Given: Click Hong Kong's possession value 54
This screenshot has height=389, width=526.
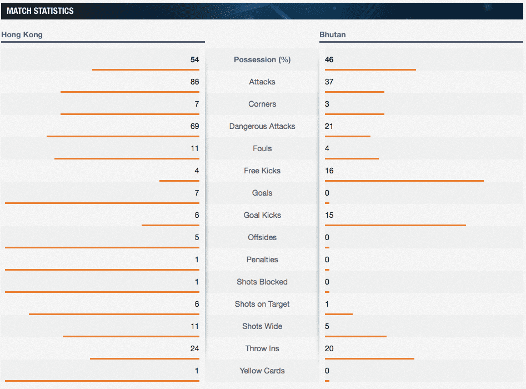Looking at the screenshot, I should tap(194, 59).
